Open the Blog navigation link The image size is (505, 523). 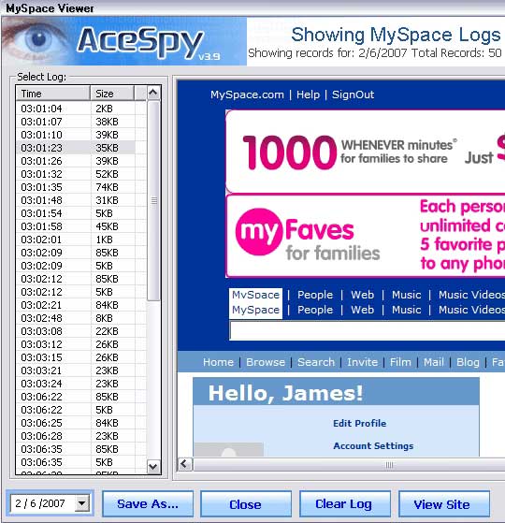[468, 362]
